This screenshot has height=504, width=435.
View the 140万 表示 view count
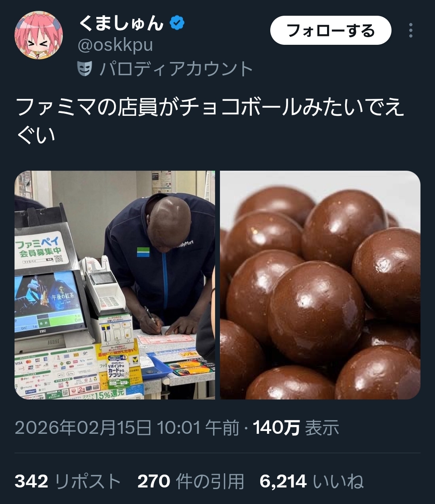coord(296,428)
